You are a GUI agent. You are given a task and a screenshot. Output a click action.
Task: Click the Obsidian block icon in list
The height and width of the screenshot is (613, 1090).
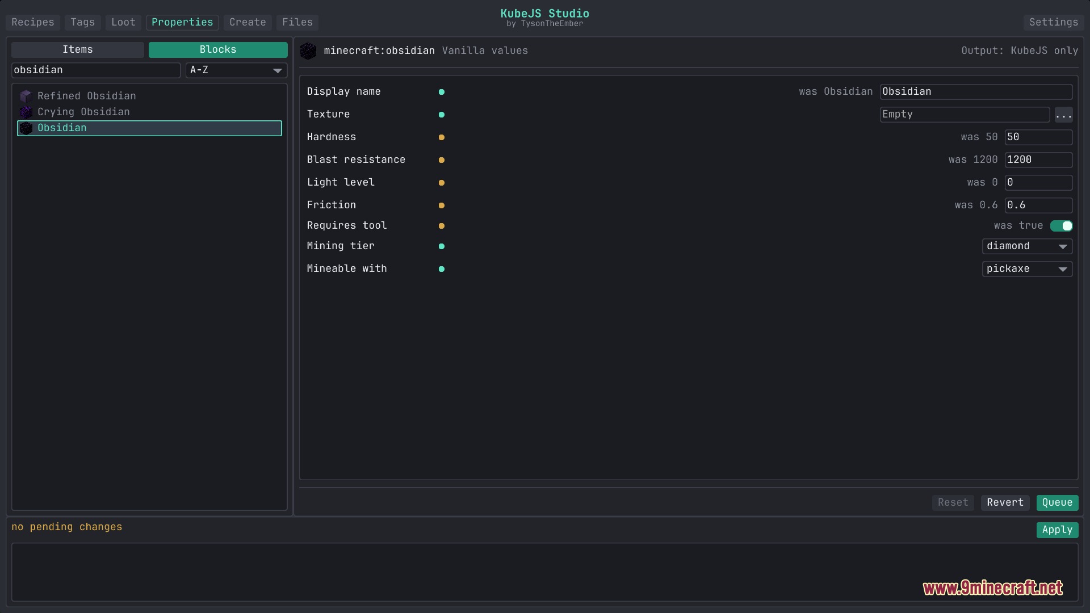26,128
